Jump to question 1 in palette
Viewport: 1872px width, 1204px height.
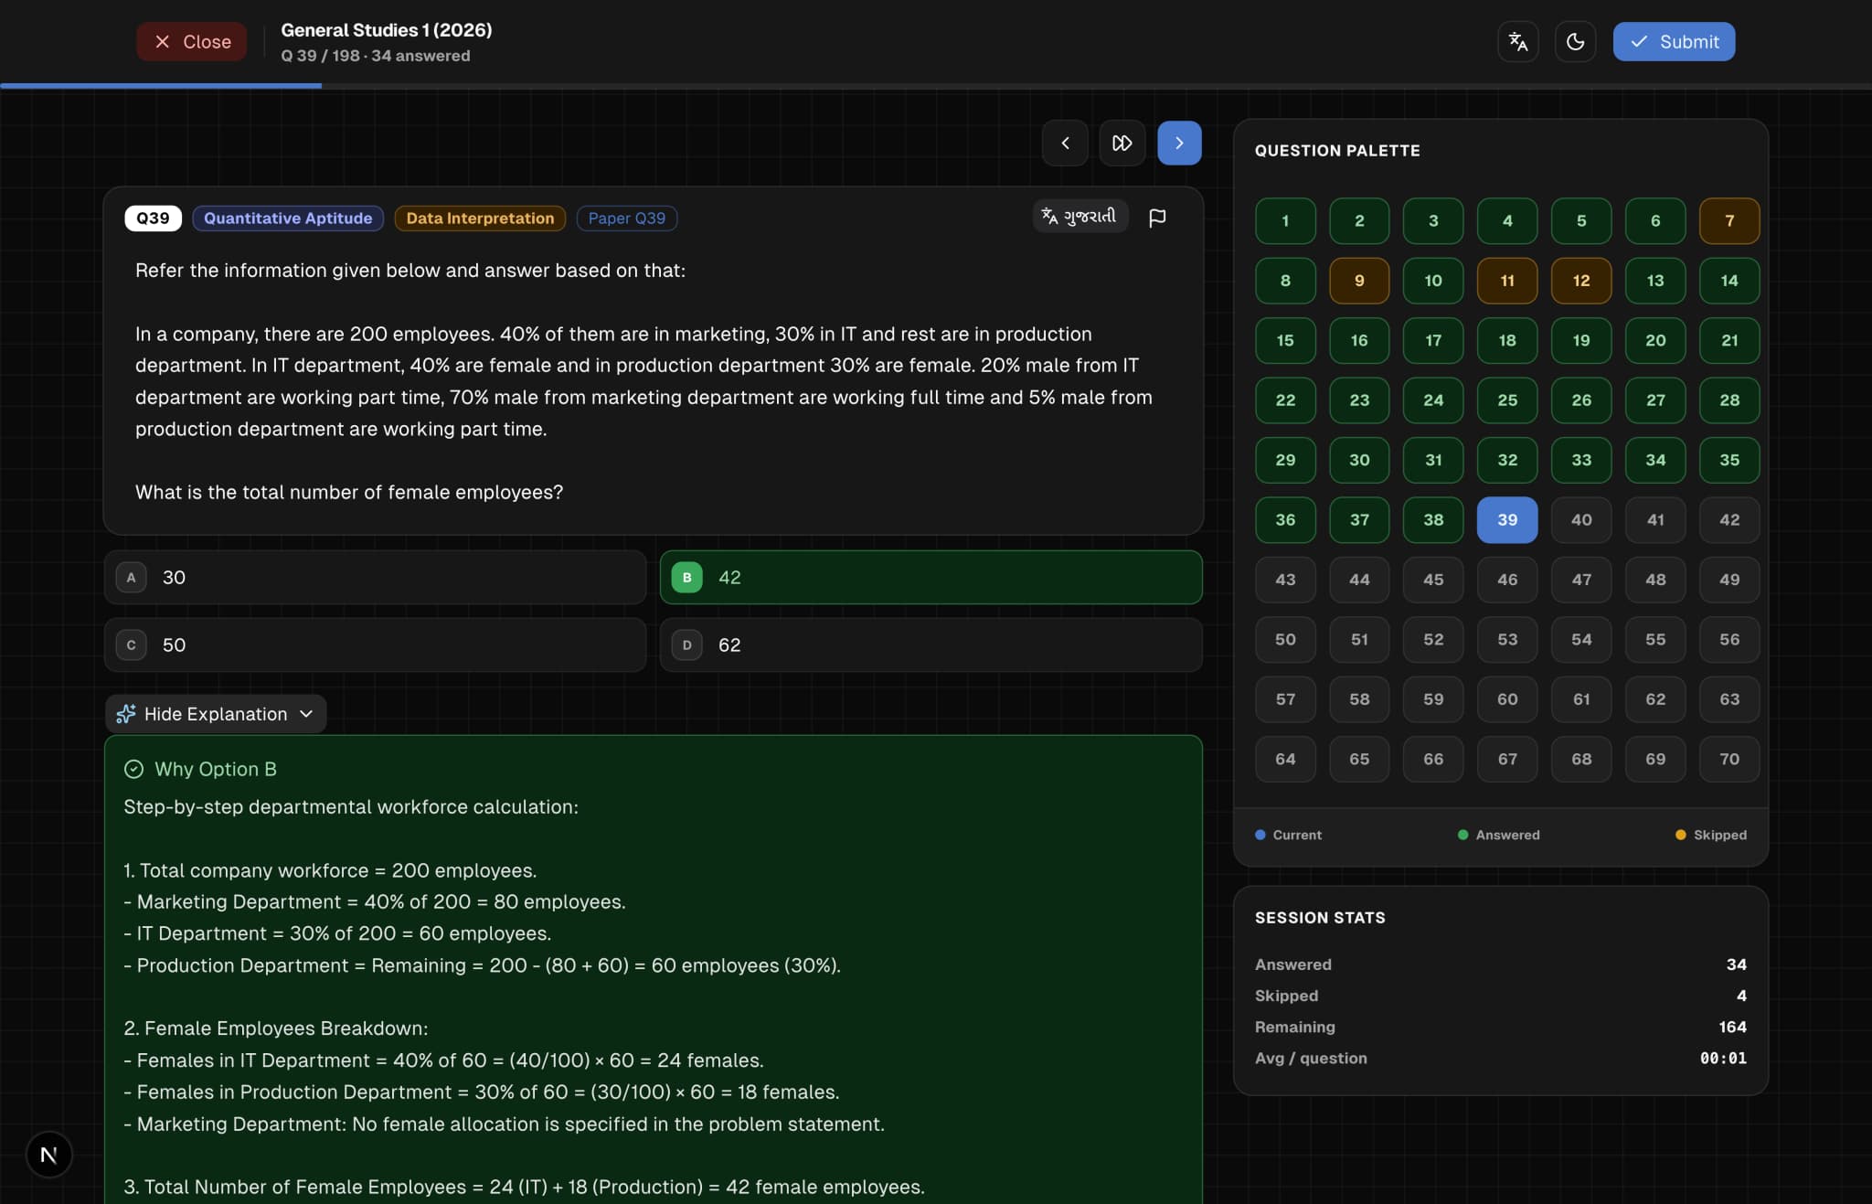1285,221
